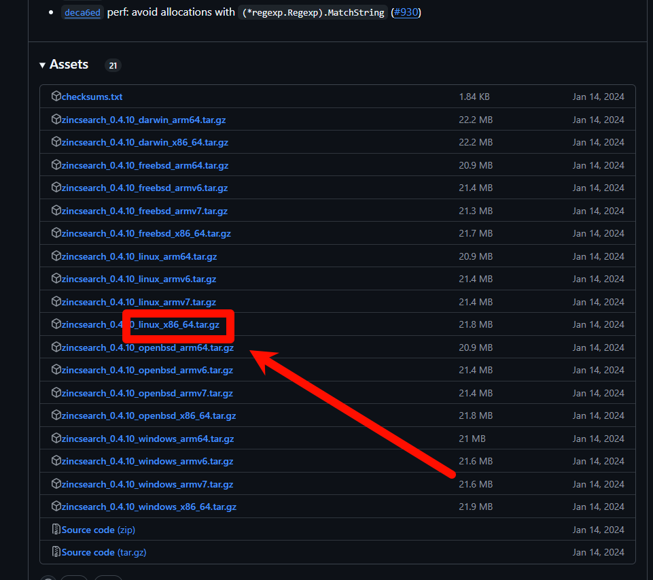Image resolution: width=653 pixels, height=580 pixels.
Task: Select date Jan 14, 2024 in checksums.txt row
Action: pos(599,97)
